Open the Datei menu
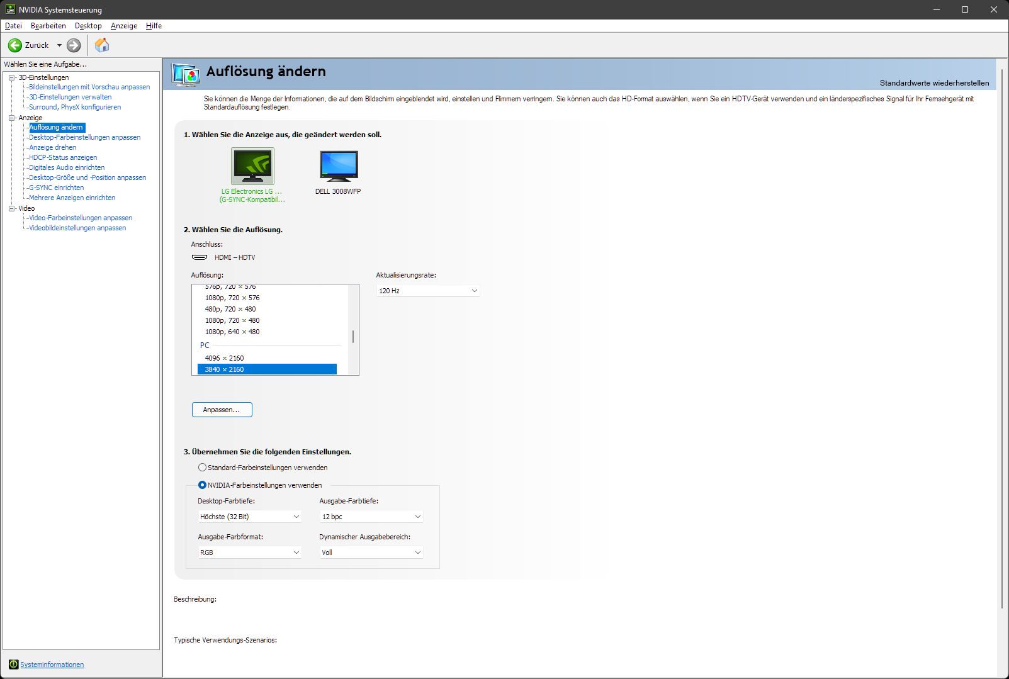This screenshot has width=1009, height=679. 13,26
